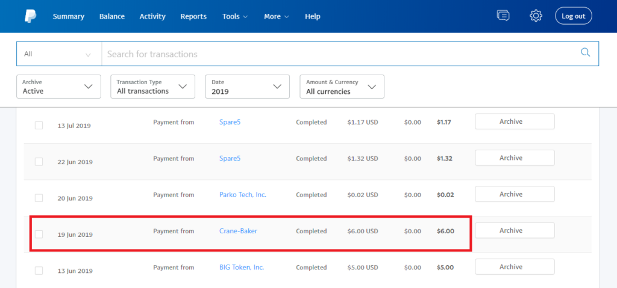This screenshot has width=617, height=288.
Task: Archive the BIG Token, Inc. transaction
Action: tap(515, 266)
